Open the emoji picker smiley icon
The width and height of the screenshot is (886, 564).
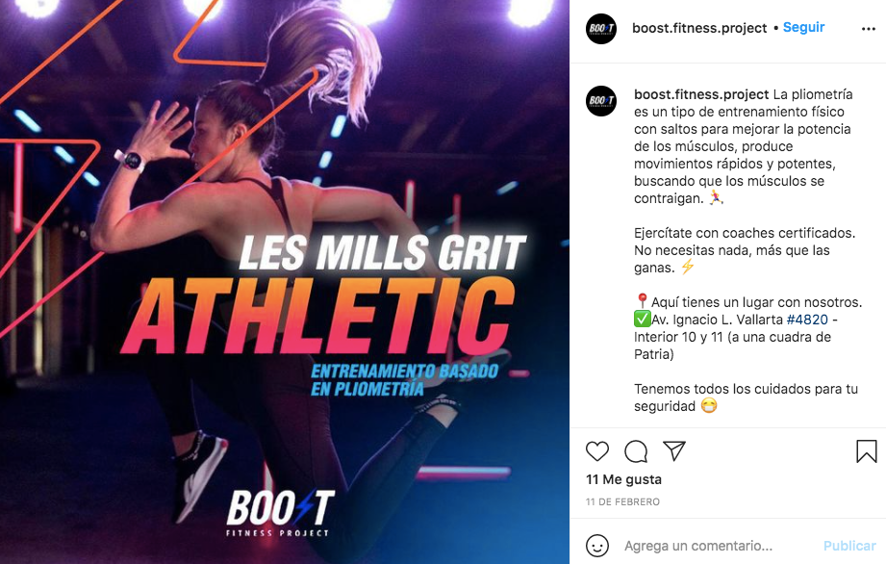click(597, 546)
